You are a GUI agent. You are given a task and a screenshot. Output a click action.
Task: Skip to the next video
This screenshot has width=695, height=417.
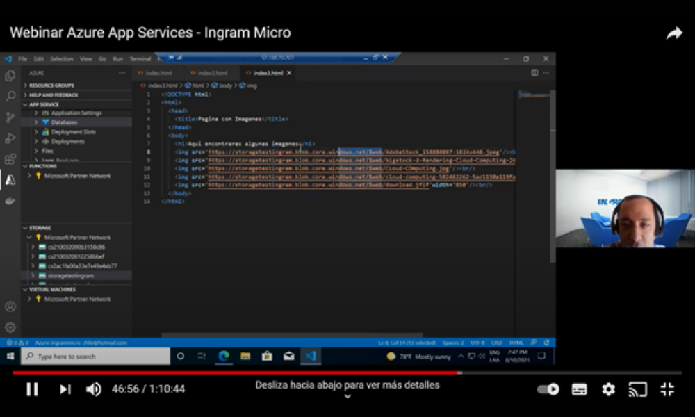(x=65, y=389)
